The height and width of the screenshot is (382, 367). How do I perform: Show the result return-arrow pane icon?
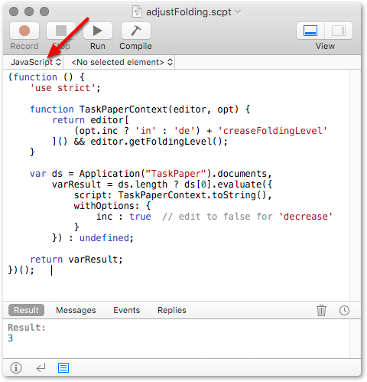point(41,368)
